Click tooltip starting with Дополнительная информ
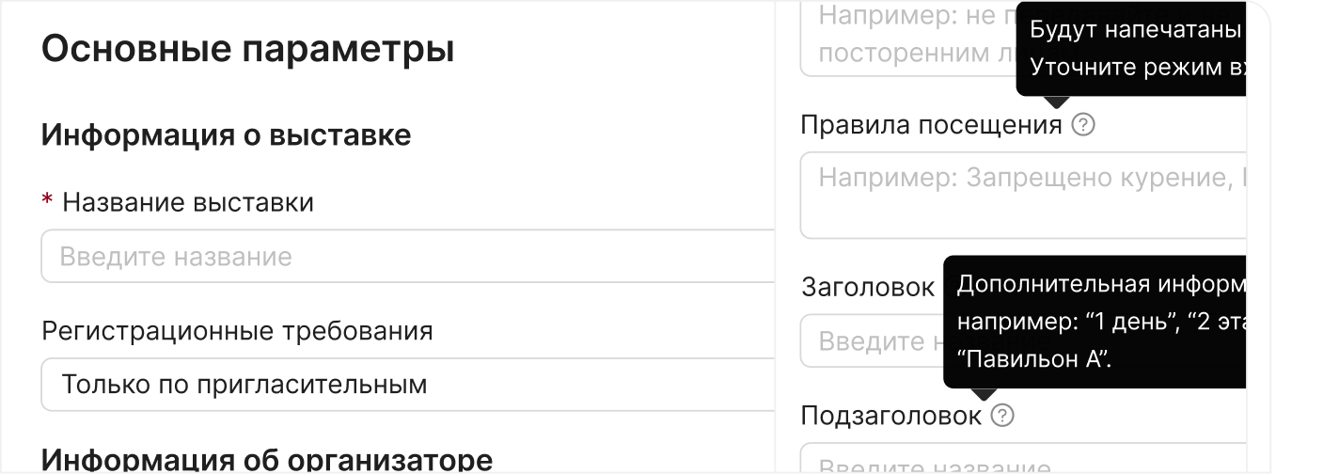This screenshot has width=1339, height=474. pos(1095,322)
